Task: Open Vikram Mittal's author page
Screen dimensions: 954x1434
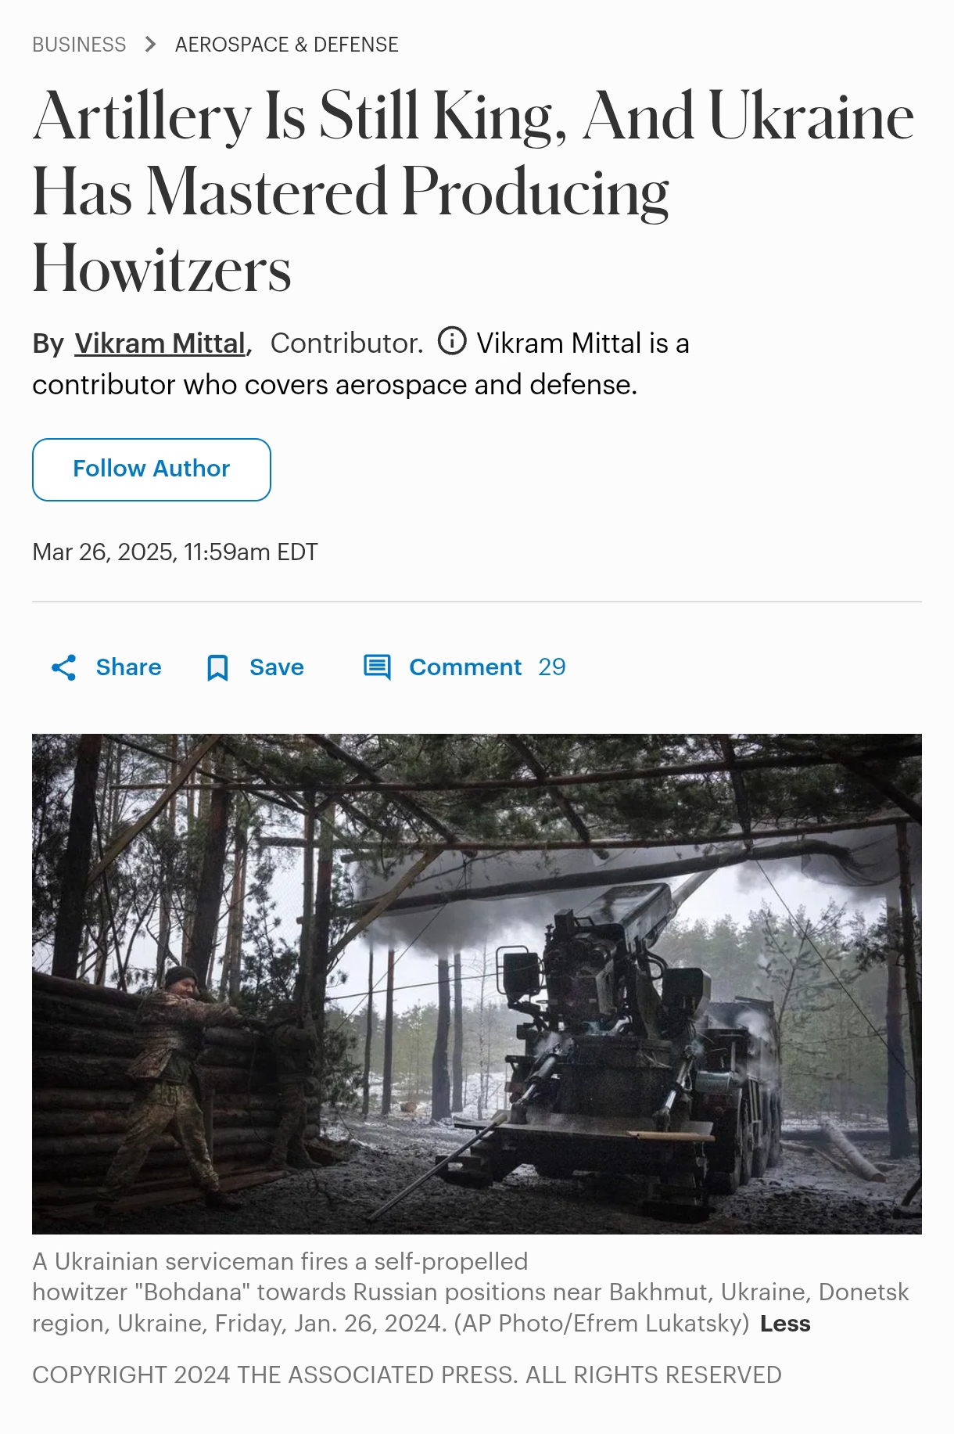Action: click(x=160, y=343)
